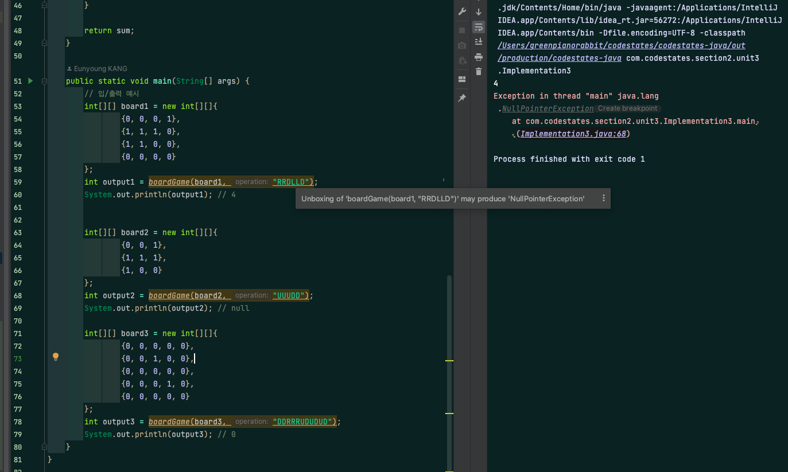Screen dimensions: 788x472
Task: Click the yellow warning stripe near line 77
Action: [449, 414]
